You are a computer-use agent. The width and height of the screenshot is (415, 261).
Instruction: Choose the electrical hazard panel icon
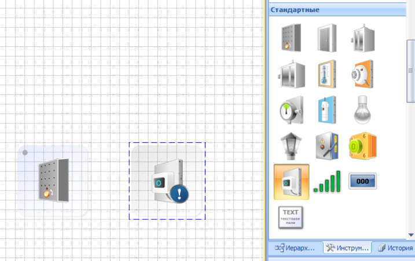click(327, 145)
